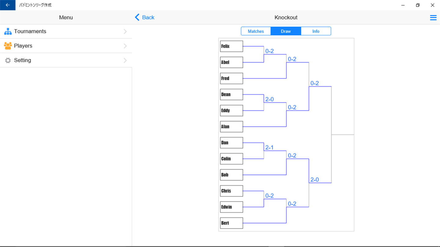Viewport: 440px width, 247px height.
Task: Click the Tournaments bracket icon
Action: (x=8, y=31)
